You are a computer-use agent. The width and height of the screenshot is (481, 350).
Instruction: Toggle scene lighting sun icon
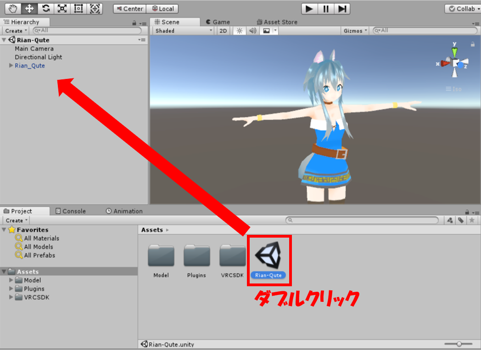pyautogui.click(x=239, y=31)
